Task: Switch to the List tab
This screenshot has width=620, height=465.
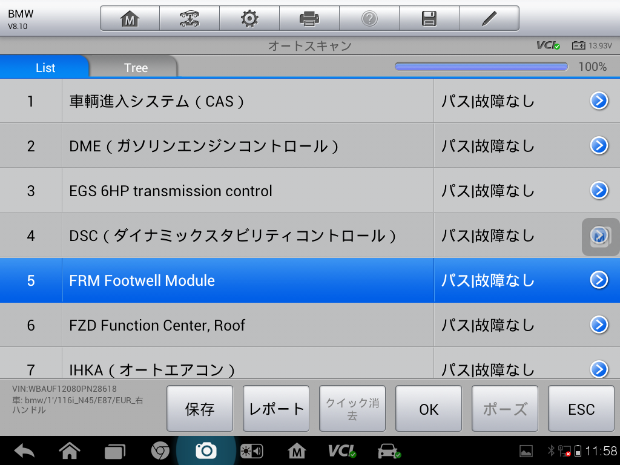Action: click(45, 67)
